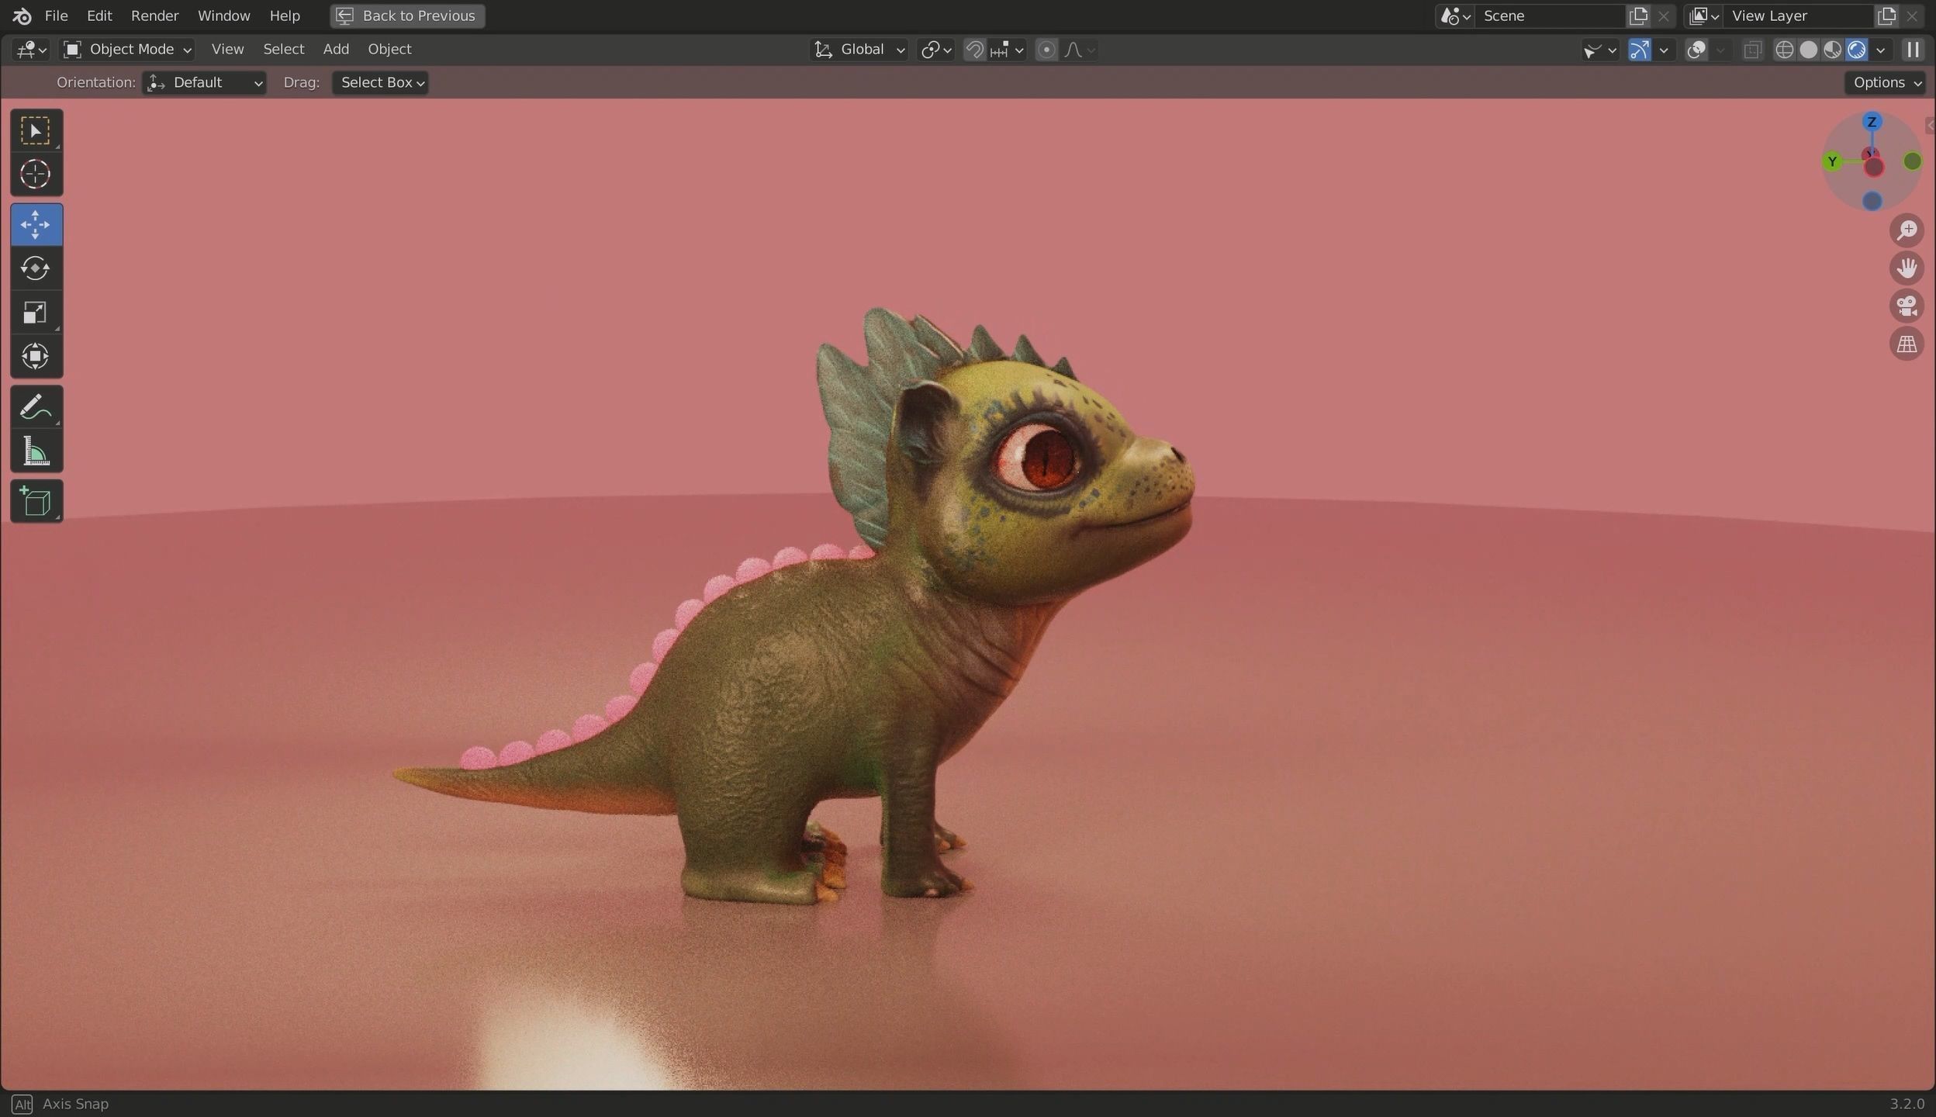Toggle show gizmo button
Viewport: 1936px width, 1117px height.
tap(1639, 50)
